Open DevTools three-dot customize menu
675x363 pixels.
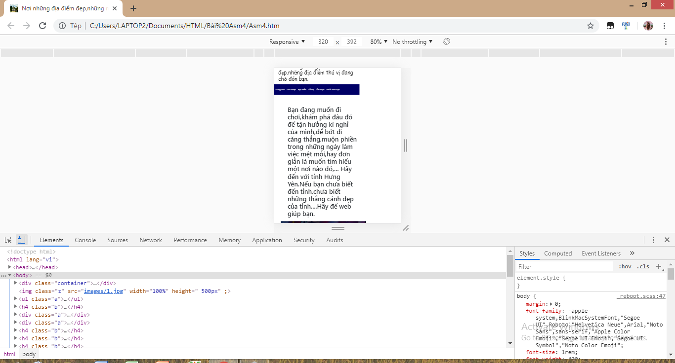(x=653, y=240)
